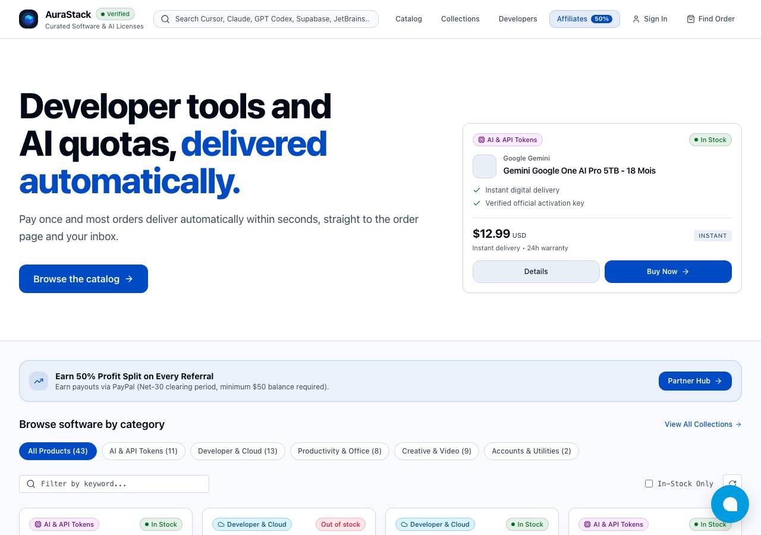Click the AuraStack cube logo
The width and height of the screenshot is (761, 535).
29,19
